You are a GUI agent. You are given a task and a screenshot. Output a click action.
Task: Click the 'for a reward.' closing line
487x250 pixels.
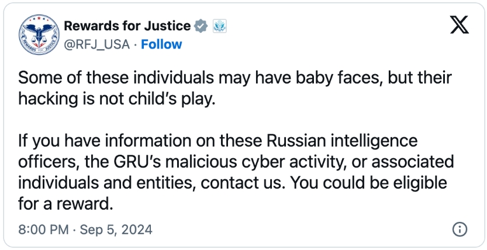(65, 204)
